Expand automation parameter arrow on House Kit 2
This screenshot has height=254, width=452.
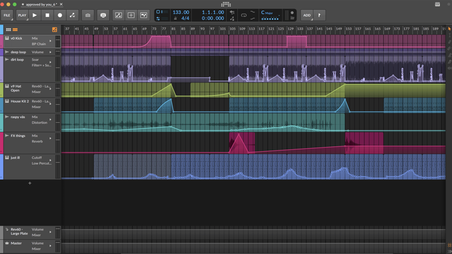point(51,103)
